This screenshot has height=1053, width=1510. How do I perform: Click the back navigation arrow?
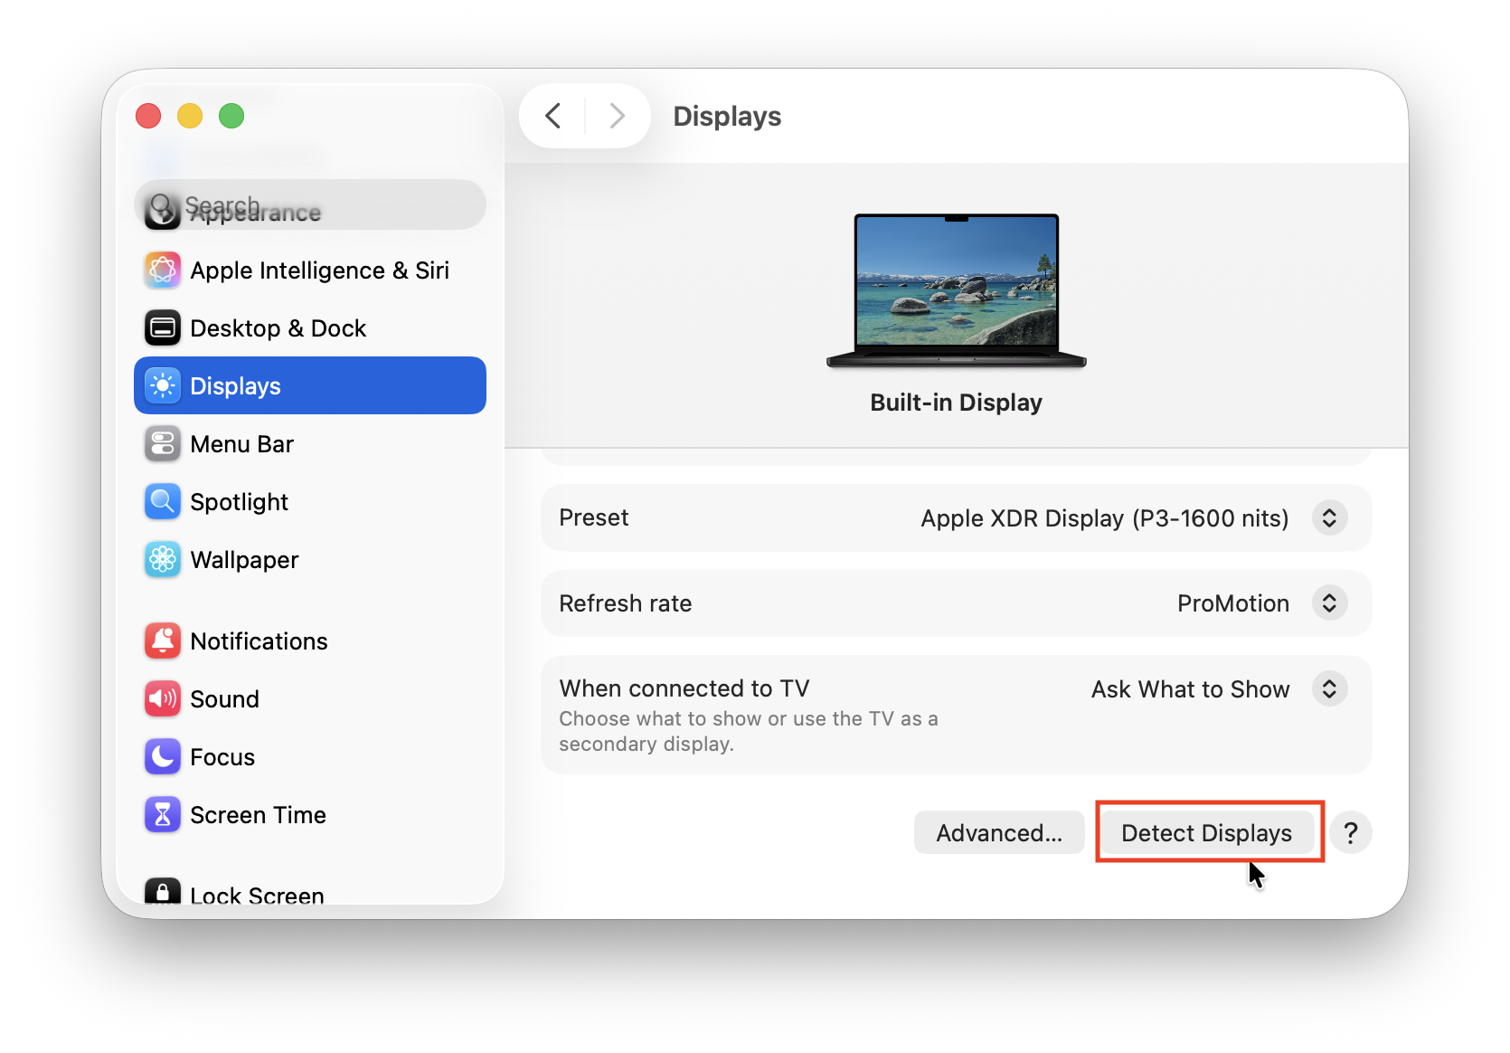[552, 116]
